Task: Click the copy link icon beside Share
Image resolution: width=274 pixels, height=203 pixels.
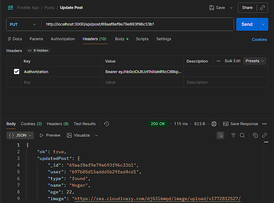Action: coord(263,8)
